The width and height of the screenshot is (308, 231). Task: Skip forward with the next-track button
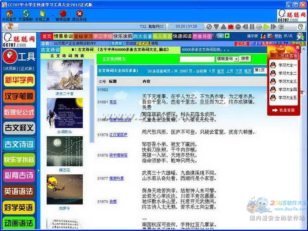[x=273, y=27]
